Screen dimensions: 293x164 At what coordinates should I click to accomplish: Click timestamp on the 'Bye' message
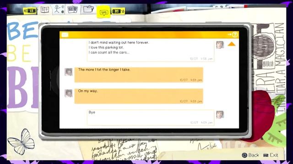[x=201, y=123]
